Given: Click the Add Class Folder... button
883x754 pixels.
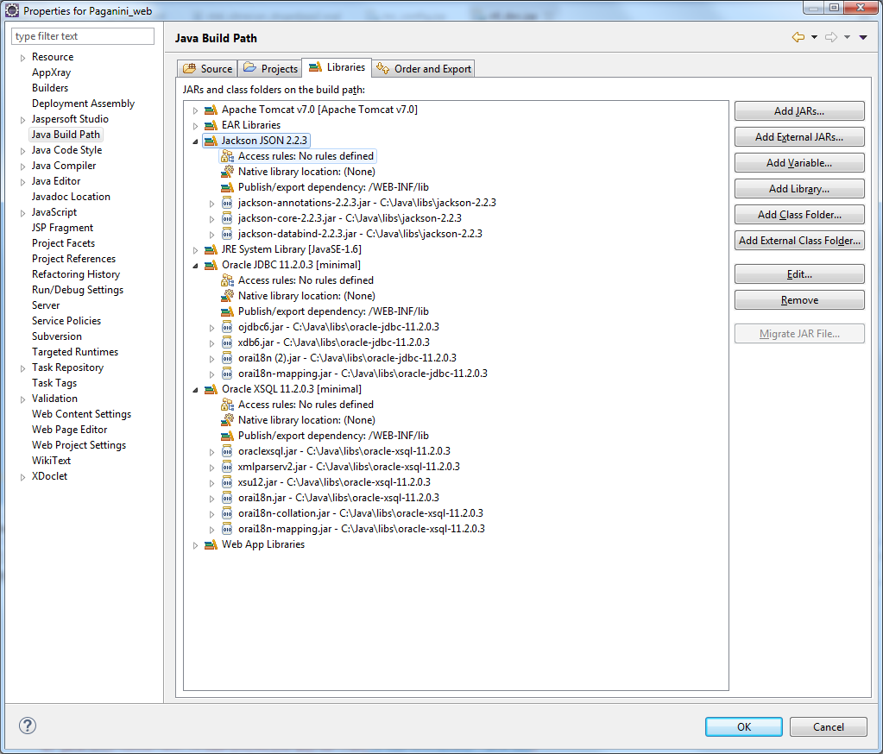Looking at the screenshot, I should (x=799, y=215).
